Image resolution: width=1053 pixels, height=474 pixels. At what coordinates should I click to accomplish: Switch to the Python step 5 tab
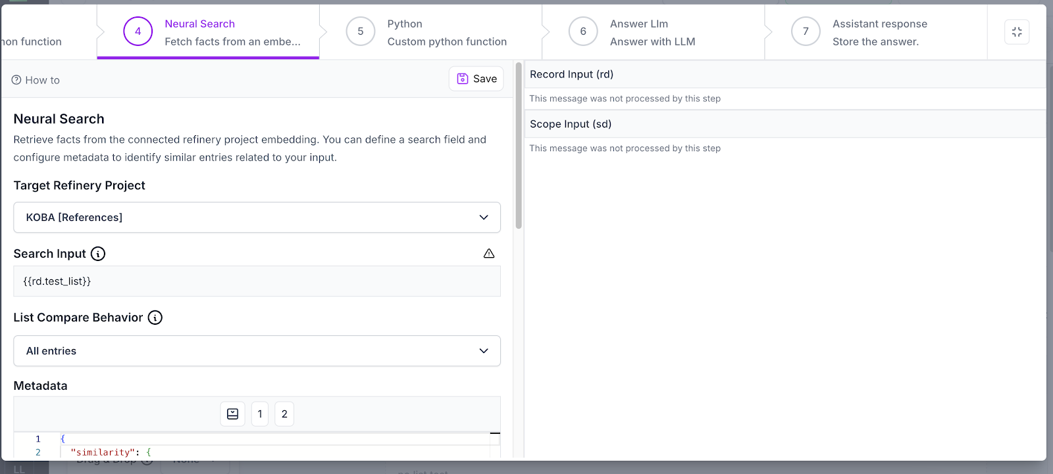431,32
